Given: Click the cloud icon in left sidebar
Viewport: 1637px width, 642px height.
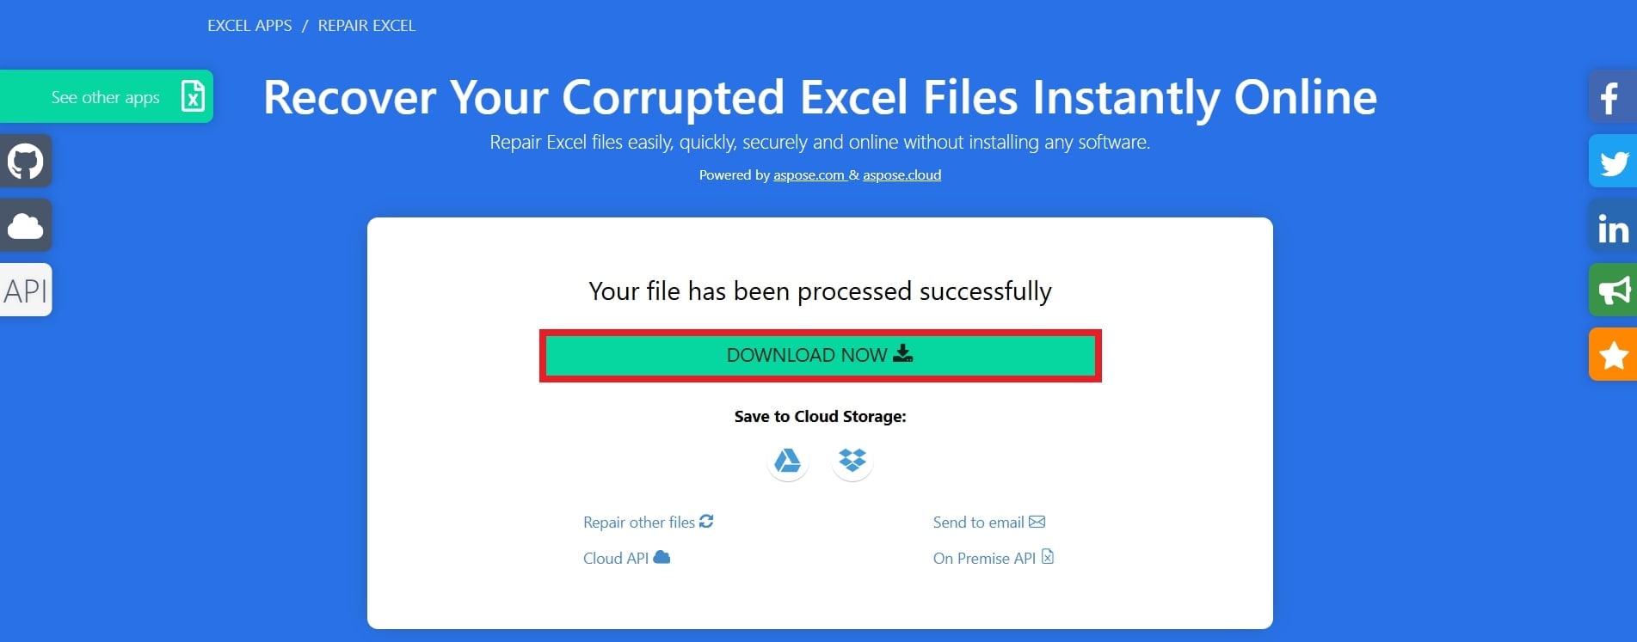Looking at the screenshot, I should point(26,225).
